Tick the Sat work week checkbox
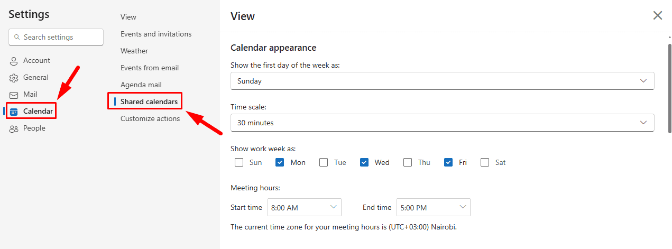Screen dimensions: 672x249 pyautogui.click(x=485, y=162)
